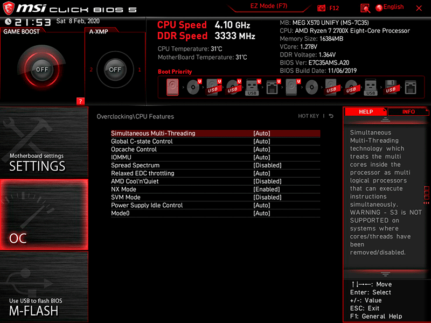Click the MSI dragon shield logo
The image size is (431, 323).
[x=9, y=8]
